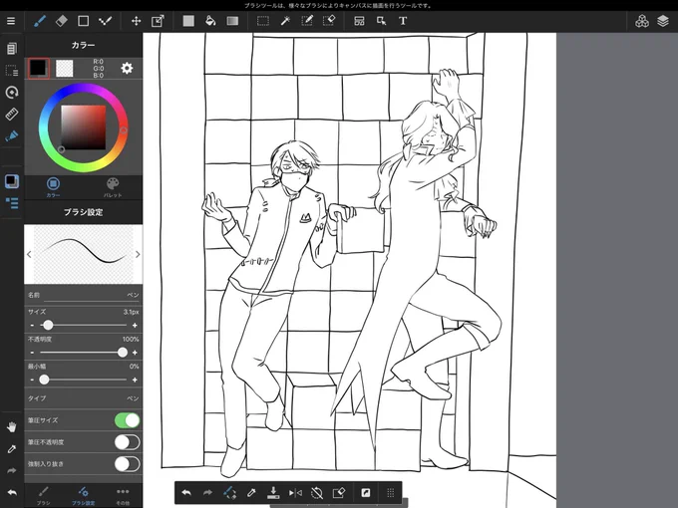Select the Eraser tool
The width and height of the screenshot is (678, 508).
tap(62, 21)
